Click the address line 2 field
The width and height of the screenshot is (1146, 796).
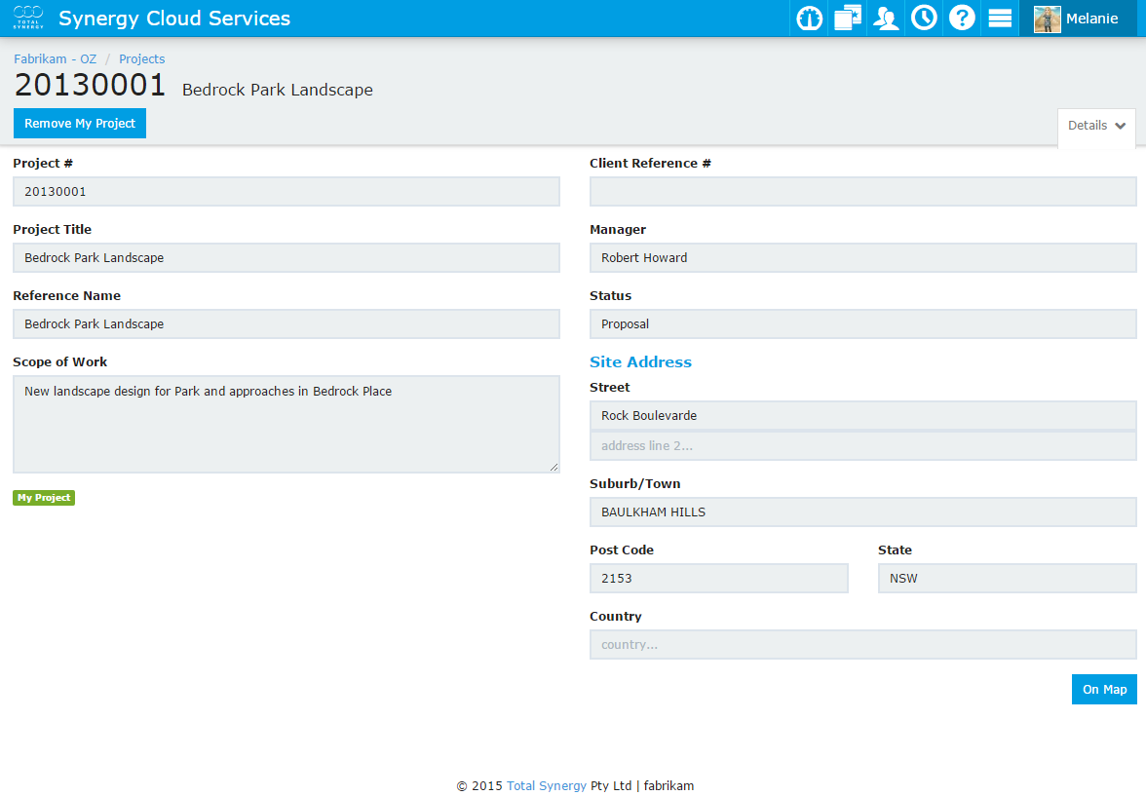pos(863,446)
